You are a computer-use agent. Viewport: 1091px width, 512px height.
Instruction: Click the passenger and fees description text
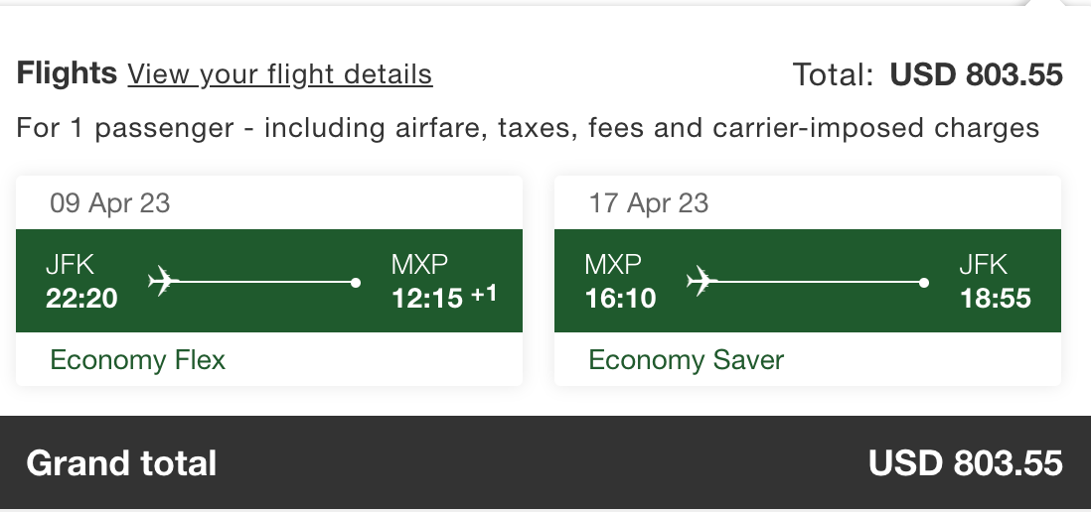(x=528, y=128)
